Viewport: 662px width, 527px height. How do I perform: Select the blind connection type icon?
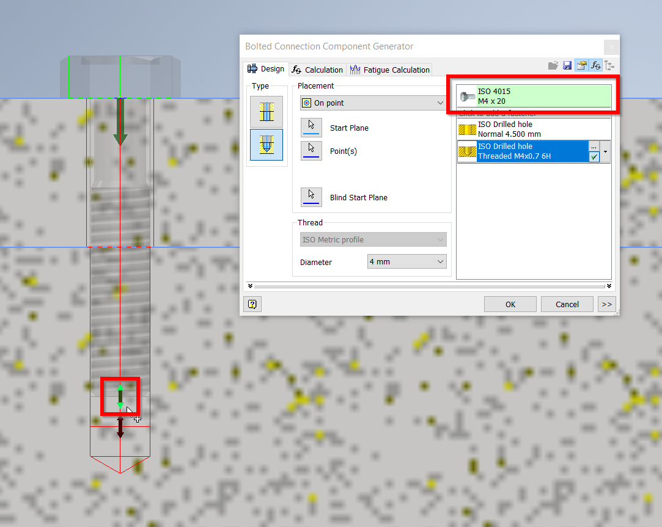click(267, 145)
